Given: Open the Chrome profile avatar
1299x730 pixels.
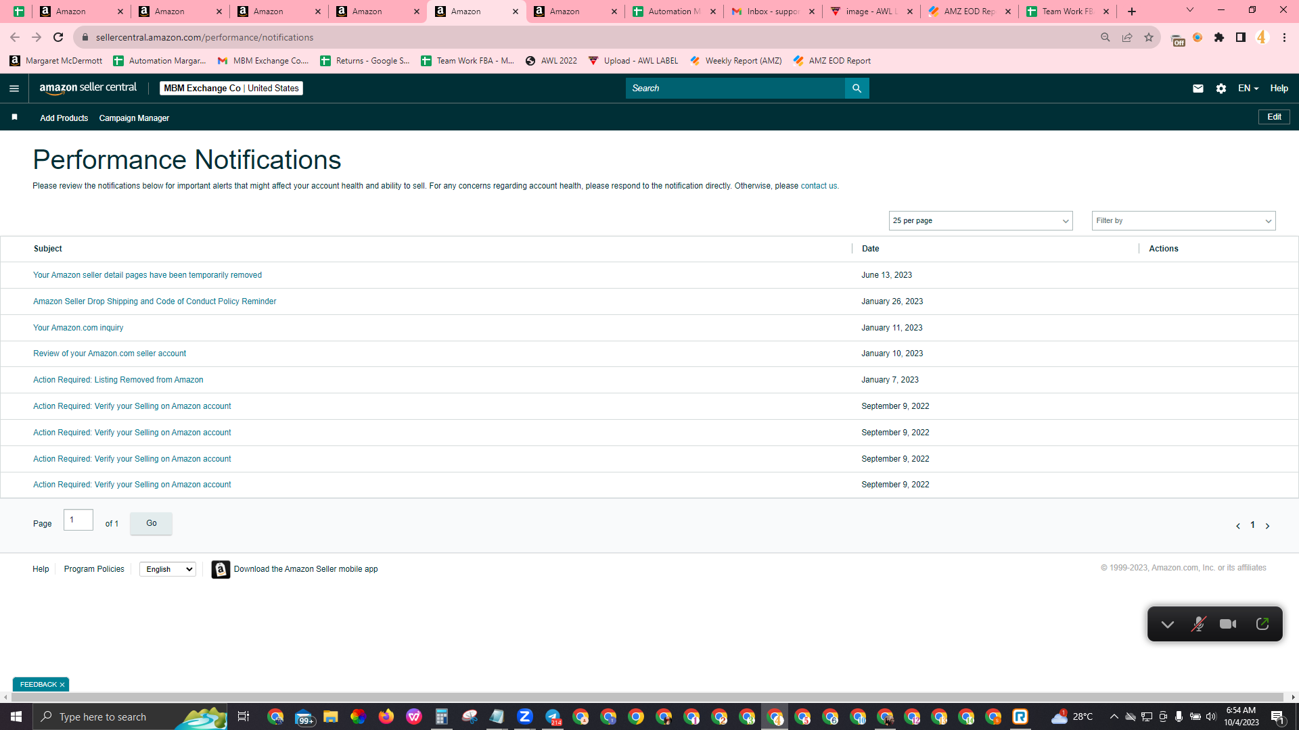Looking at the screenshot, I should click(x=1262, y=37).
